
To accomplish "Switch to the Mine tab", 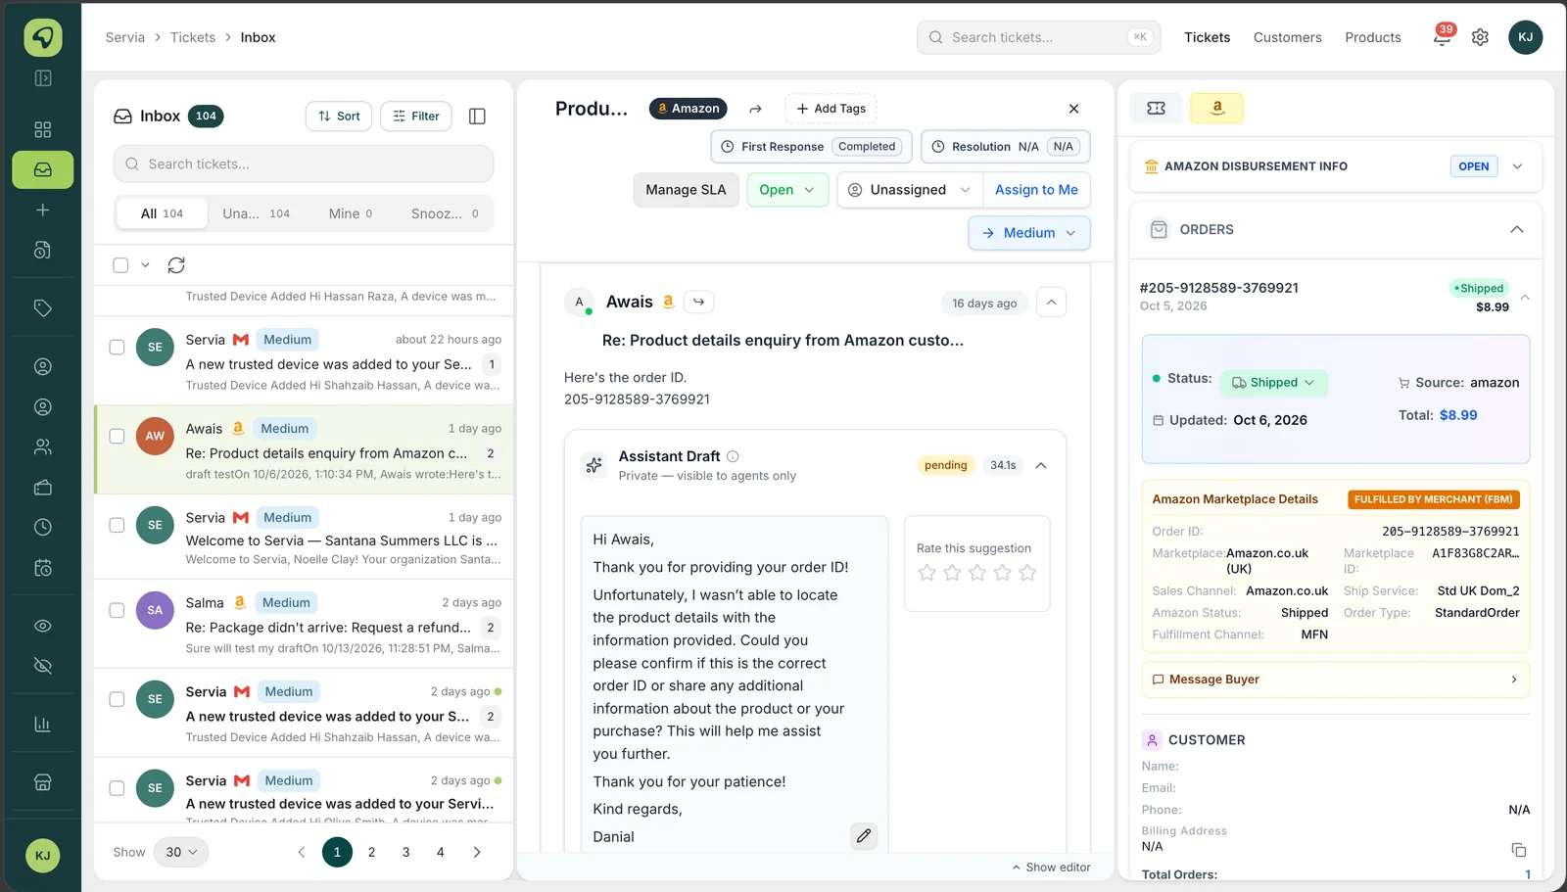I will point(351,213).
